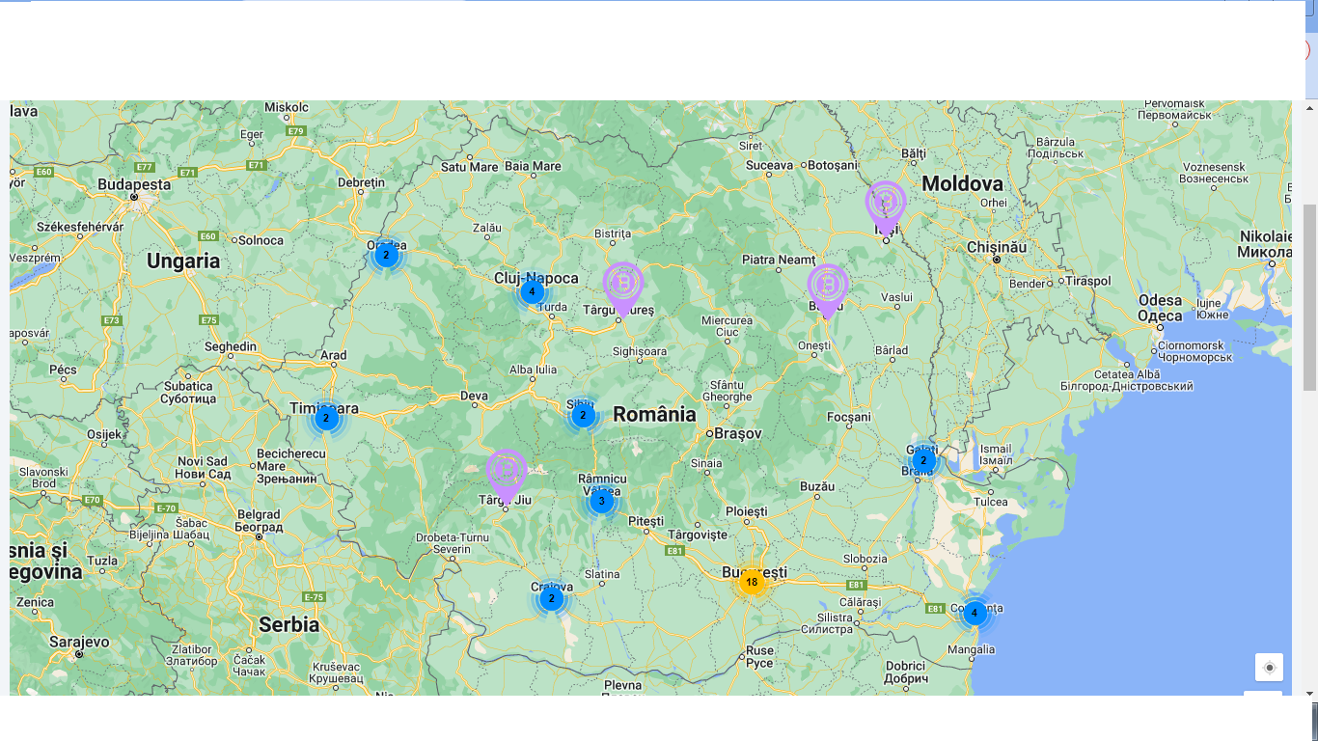Expand the Timișoara cluster of 2

[326, 418]
